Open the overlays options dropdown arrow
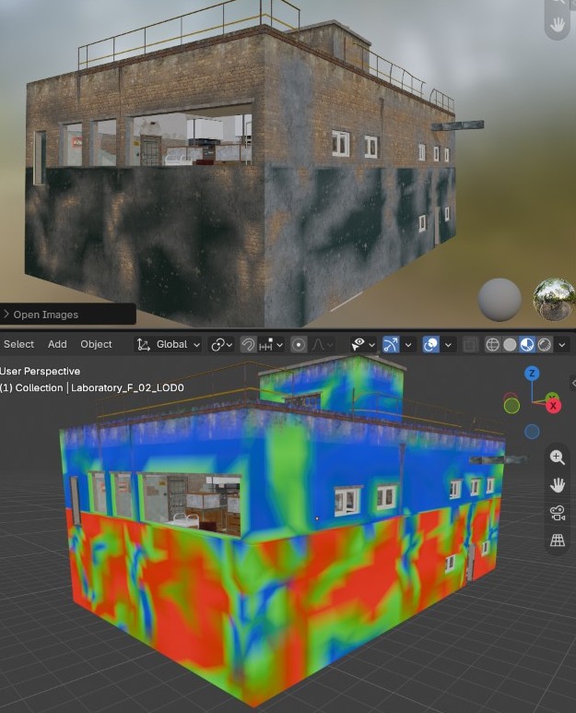 pos(448,345)
